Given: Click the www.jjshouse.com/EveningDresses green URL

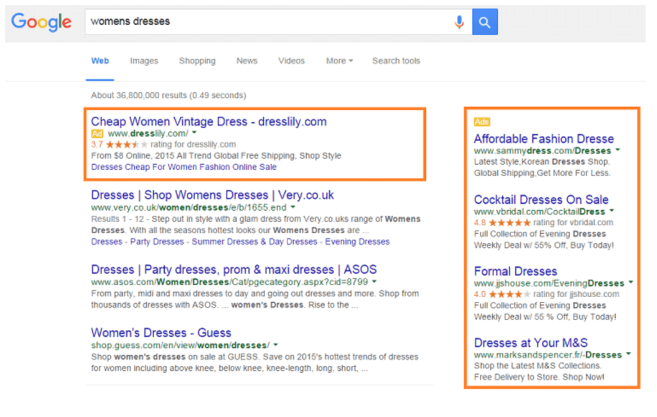Looking at the screenshot, I should [549, 284].
